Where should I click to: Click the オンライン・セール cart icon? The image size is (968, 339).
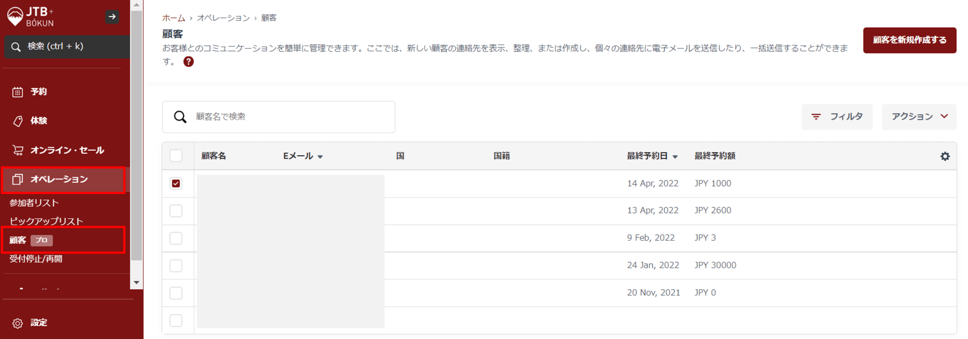pos(18,150)
